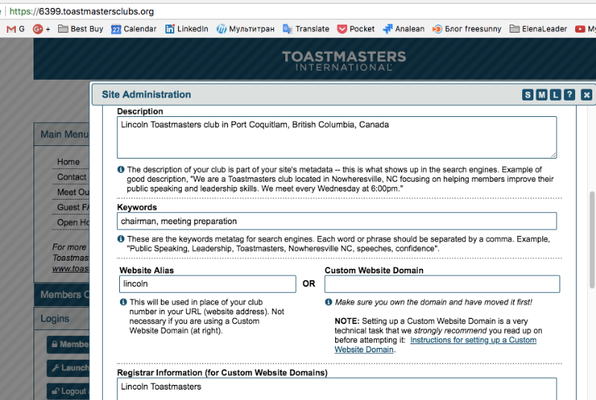Click the YouTube bookmark icon
Image resolution: width=596 pixels, height=400 pixels.
click(x=580, y=29)
